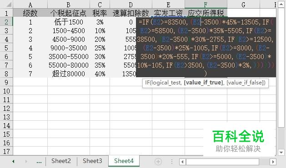286x168 pixels.
Task: Click the 速算扣除数 header cell
Action: (131, 13)
